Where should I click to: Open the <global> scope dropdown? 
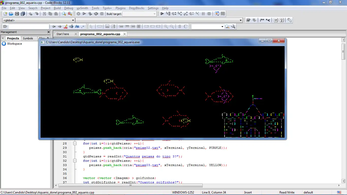(39, 20)
